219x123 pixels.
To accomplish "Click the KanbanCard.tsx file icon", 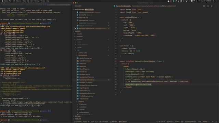I will pos(78,74).
